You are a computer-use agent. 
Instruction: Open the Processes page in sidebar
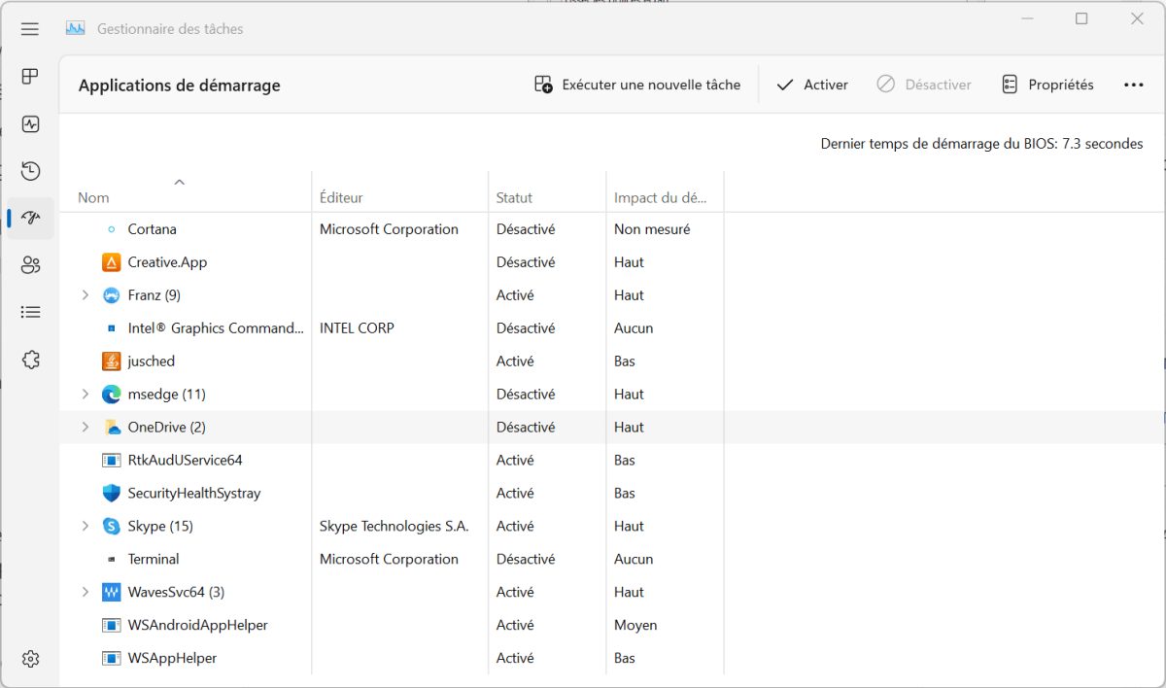[30, 77]
